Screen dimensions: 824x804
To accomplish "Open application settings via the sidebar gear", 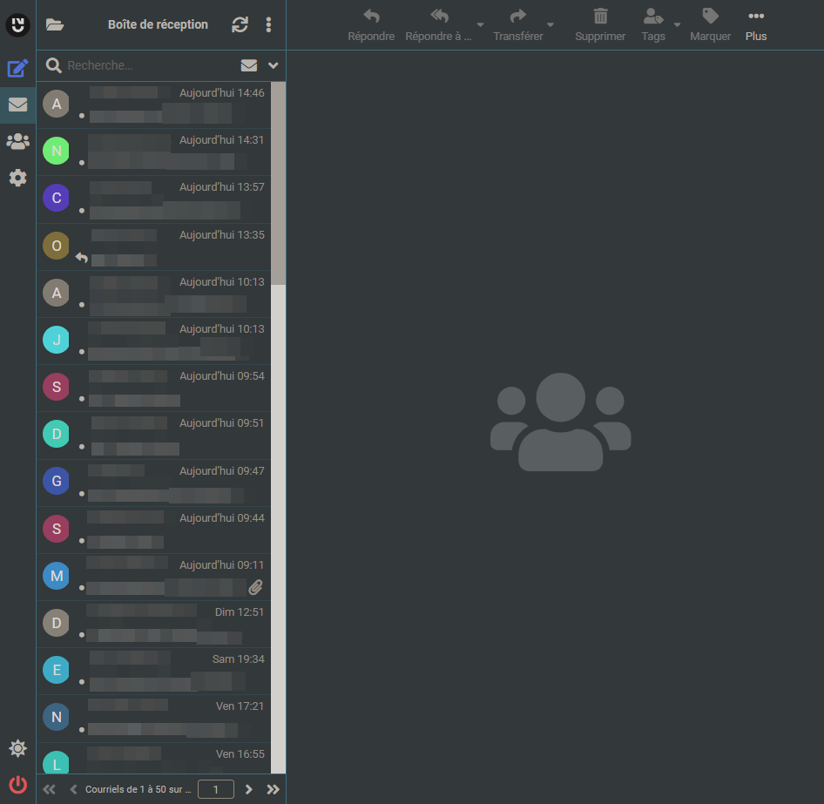I will [17, 178].
